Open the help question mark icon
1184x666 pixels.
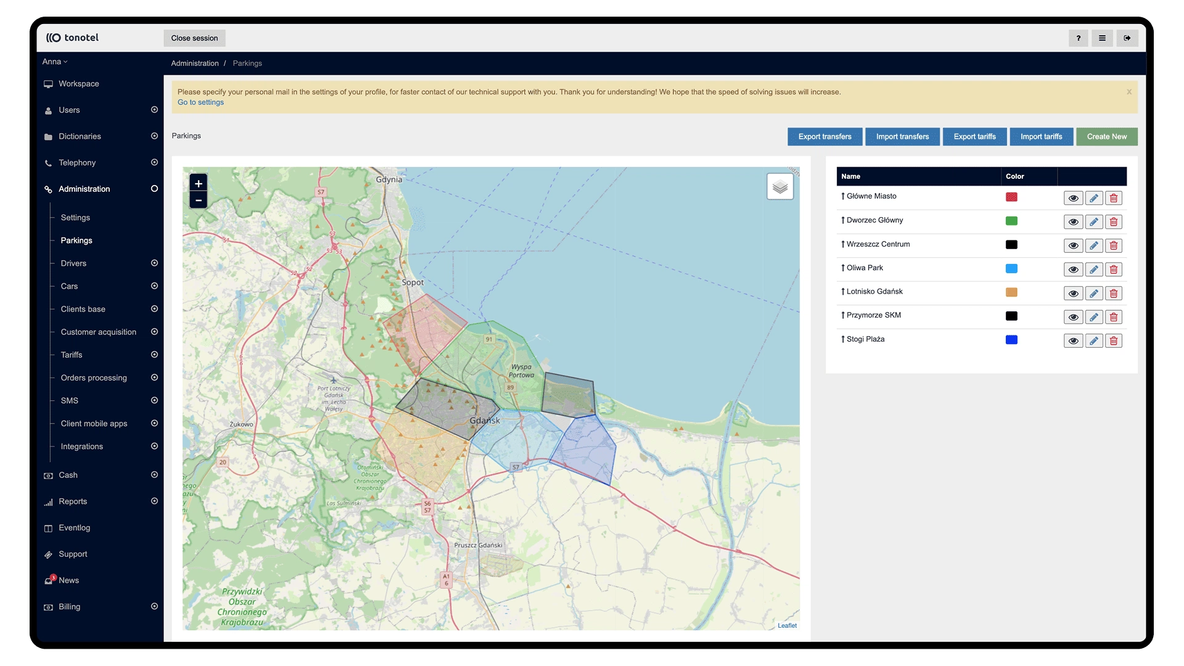click(1078, 38)
